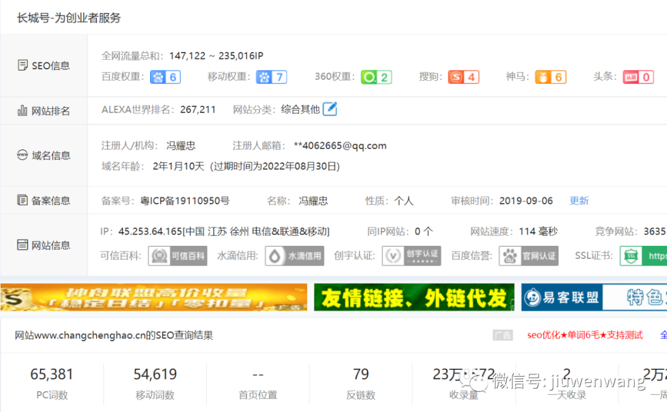The width and height of the screenshot is (667, 412).
Task: Click the 网站速度 114 毫秒 value
Action: 538,231
